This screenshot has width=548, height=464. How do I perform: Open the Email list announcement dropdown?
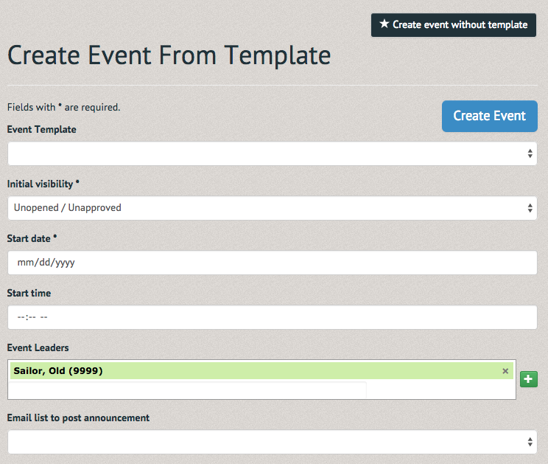[x=273, y=442]
